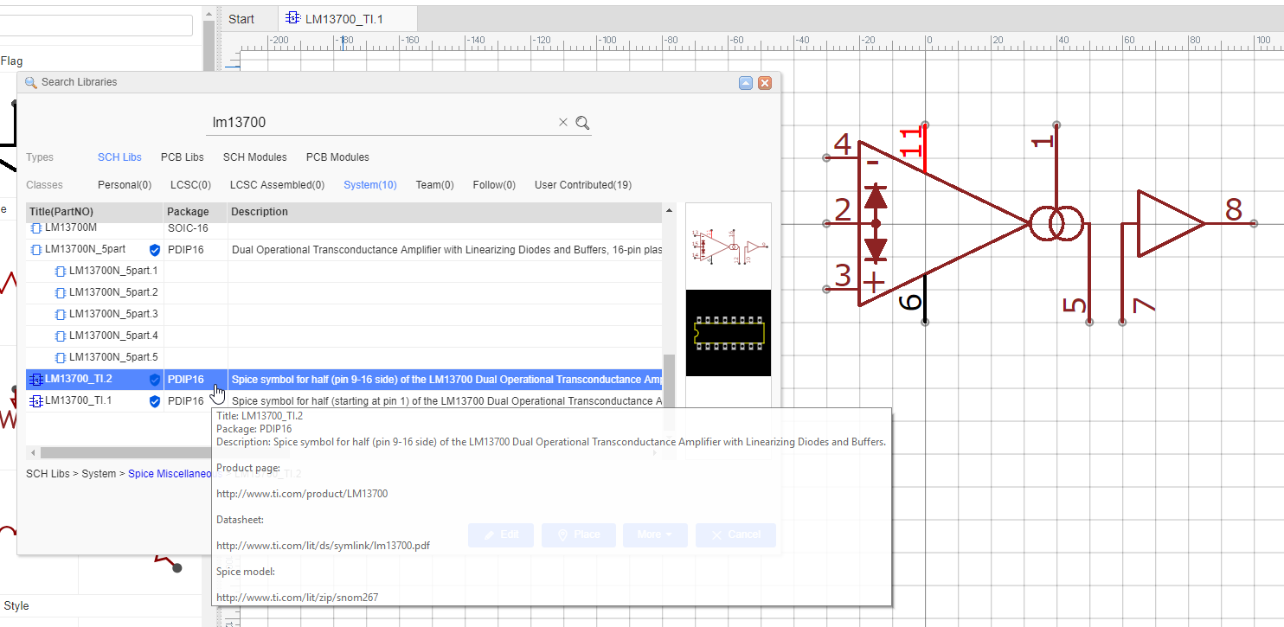Viewport: 1284px width, 627px height.
Task: Select sub-part LM13700N_5part.5
Action: coord(344,358)
